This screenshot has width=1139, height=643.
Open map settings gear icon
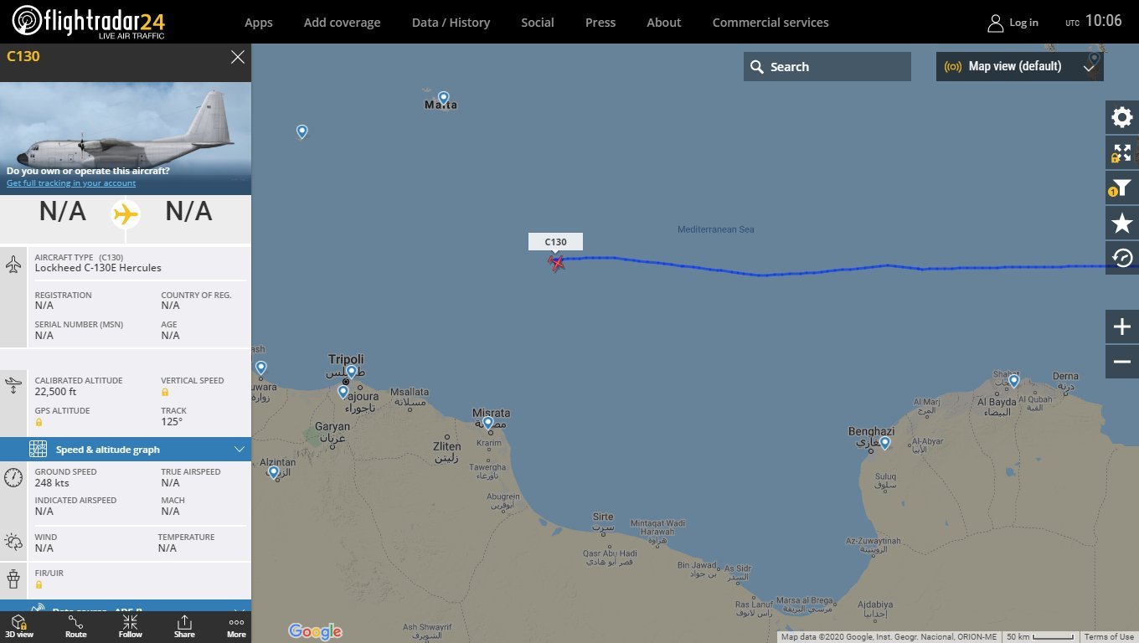[x=1122, y=117]
